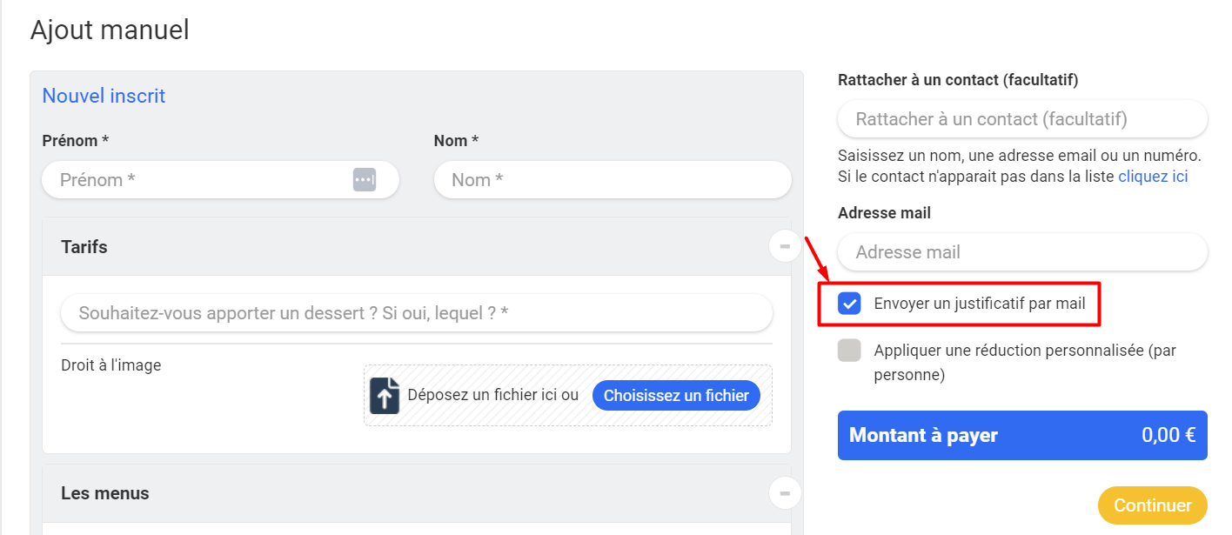Click the yellow Continuer button
Viewport: 1232px width, 535px height.
pyautogui.click(x=1153, y=505)
